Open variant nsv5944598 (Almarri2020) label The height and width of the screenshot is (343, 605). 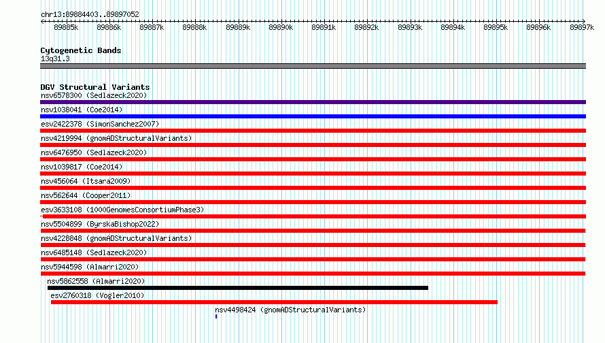[x=90, y=267]
